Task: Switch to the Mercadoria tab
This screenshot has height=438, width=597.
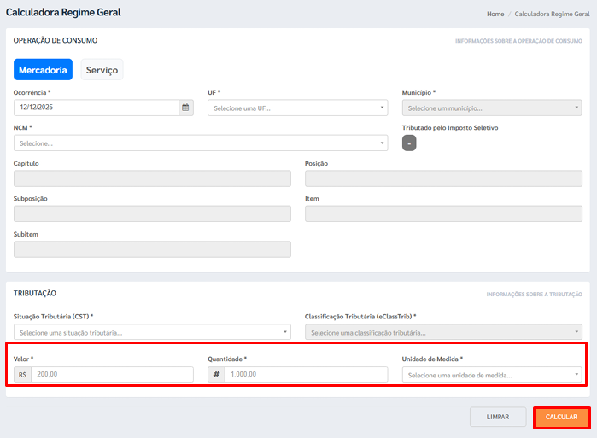Action: tap(43, 70)
